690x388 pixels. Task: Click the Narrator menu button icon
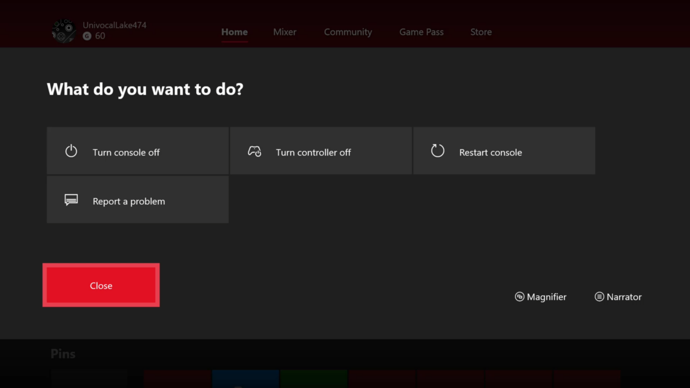tap(599, 297)
